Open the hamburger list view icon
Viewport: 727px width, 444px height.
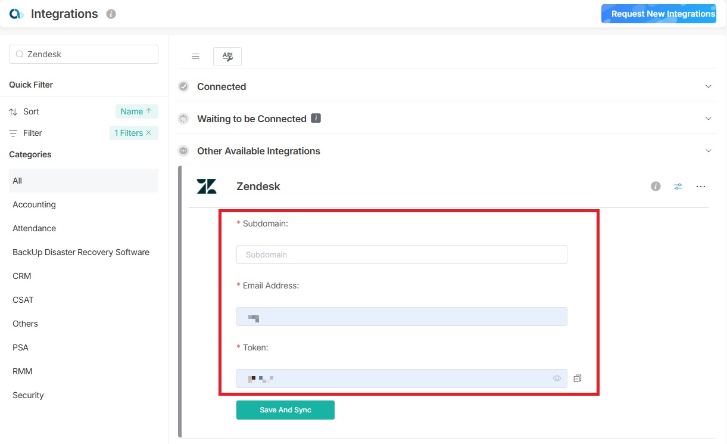coord(195,57)
